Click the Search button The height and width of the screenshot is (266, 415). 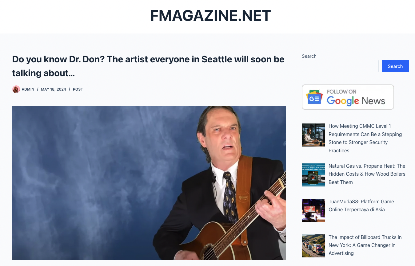pyautogui.click(x=395, y=66)
